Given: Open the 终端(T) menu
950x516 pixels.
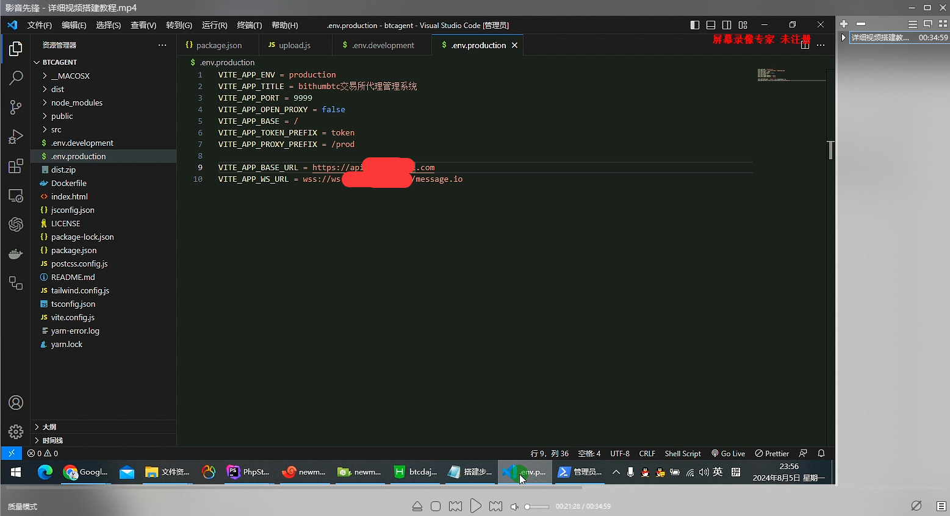Looking at the screenshot, I should tap(249, 25).
